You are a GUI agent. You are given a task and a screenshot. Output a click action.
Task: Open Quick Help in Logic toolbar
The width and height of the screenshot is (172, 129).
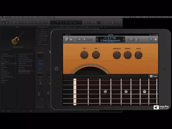[14, 23]
